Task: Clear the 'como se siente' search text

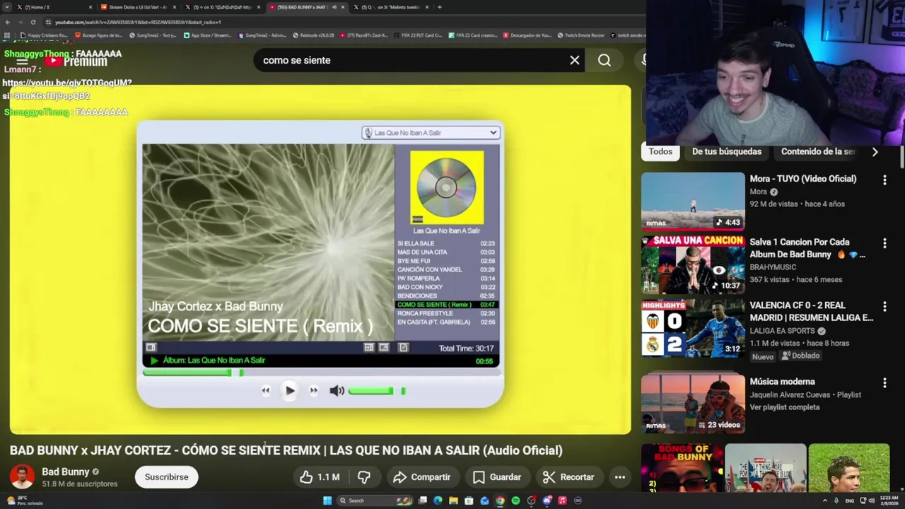Action: point(575,60)
